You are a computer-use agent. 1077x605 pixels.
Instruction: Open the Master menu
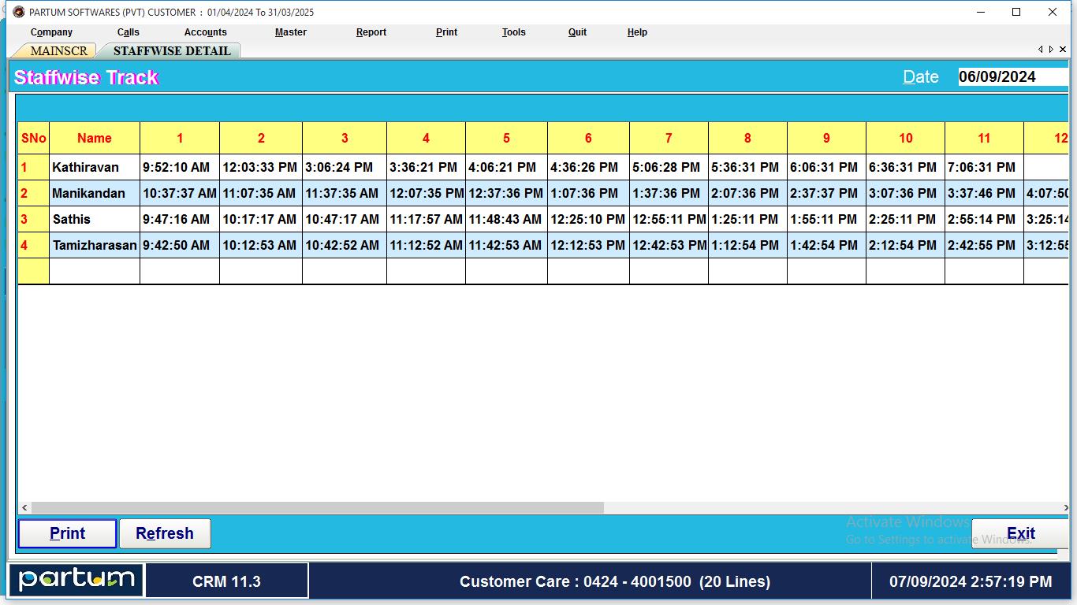coord(290,32)
